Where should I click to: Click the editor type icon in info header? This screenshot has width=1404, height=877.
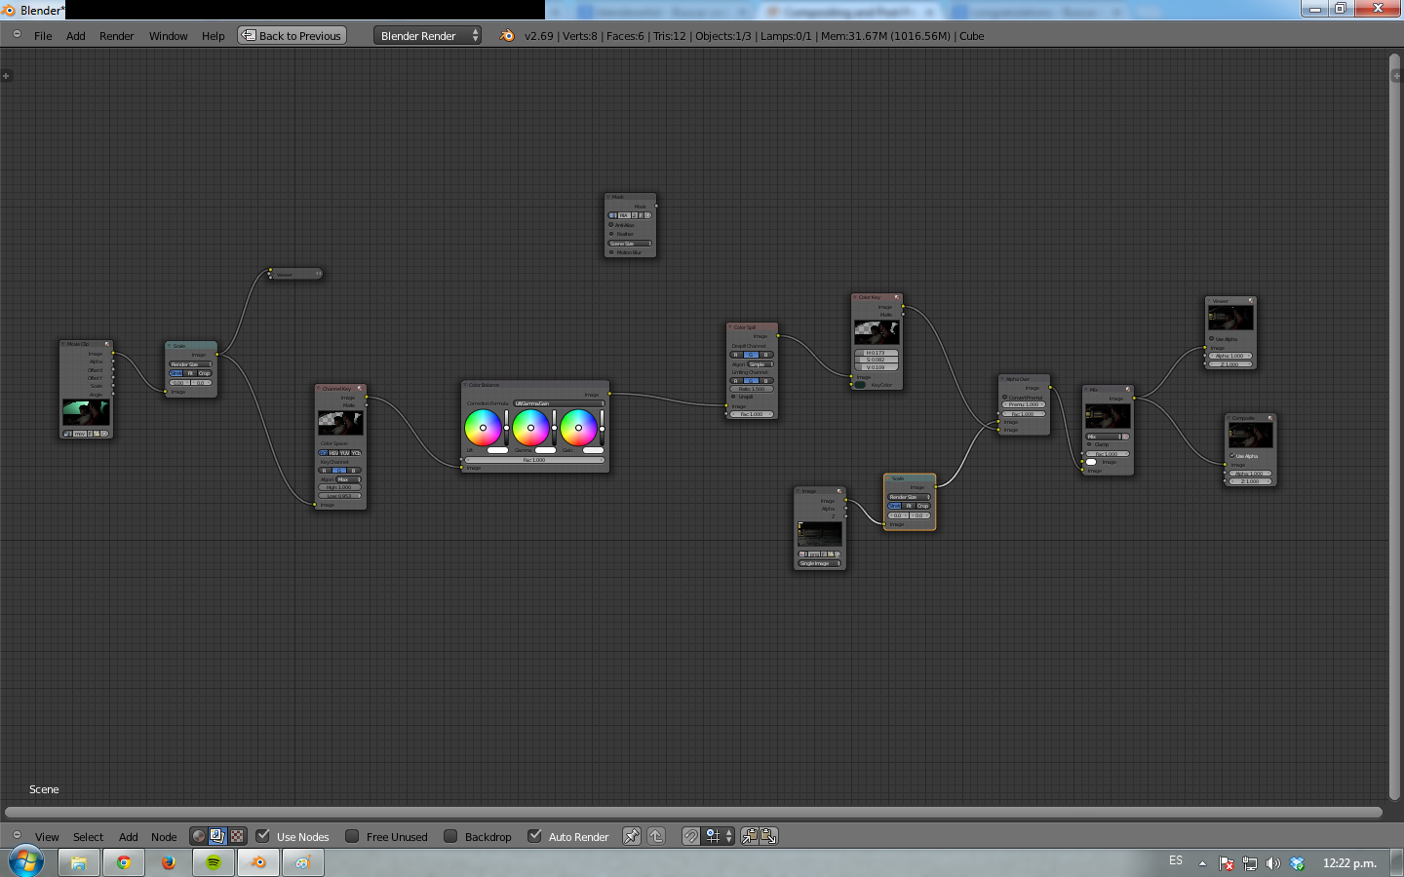(x=17, y=35)
